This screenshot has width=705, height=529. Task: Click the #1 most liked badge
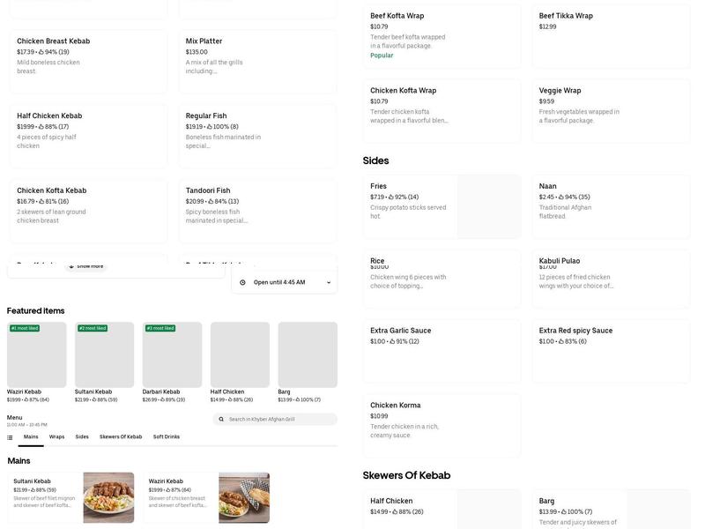(25, 328)
